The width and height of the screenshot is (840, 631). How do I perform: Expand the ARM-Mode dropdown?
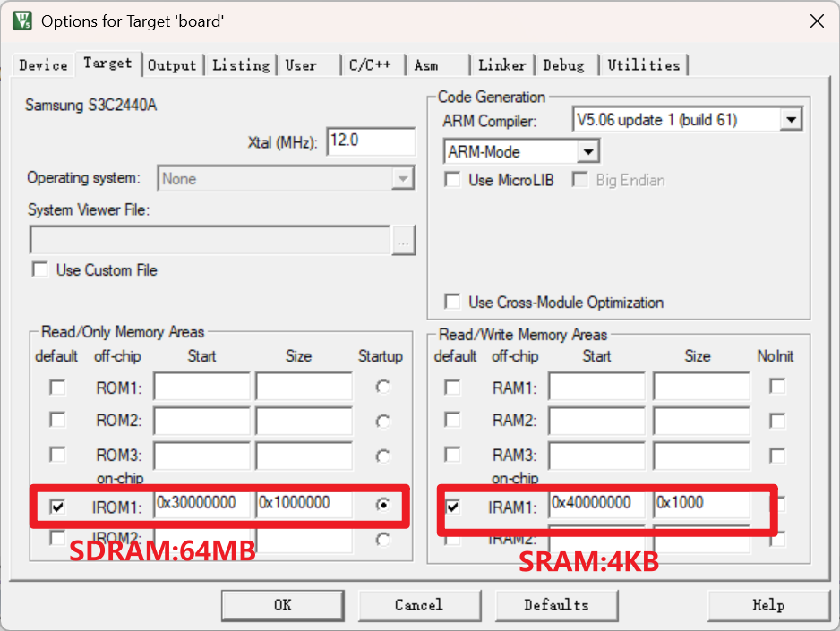point(521,152)
